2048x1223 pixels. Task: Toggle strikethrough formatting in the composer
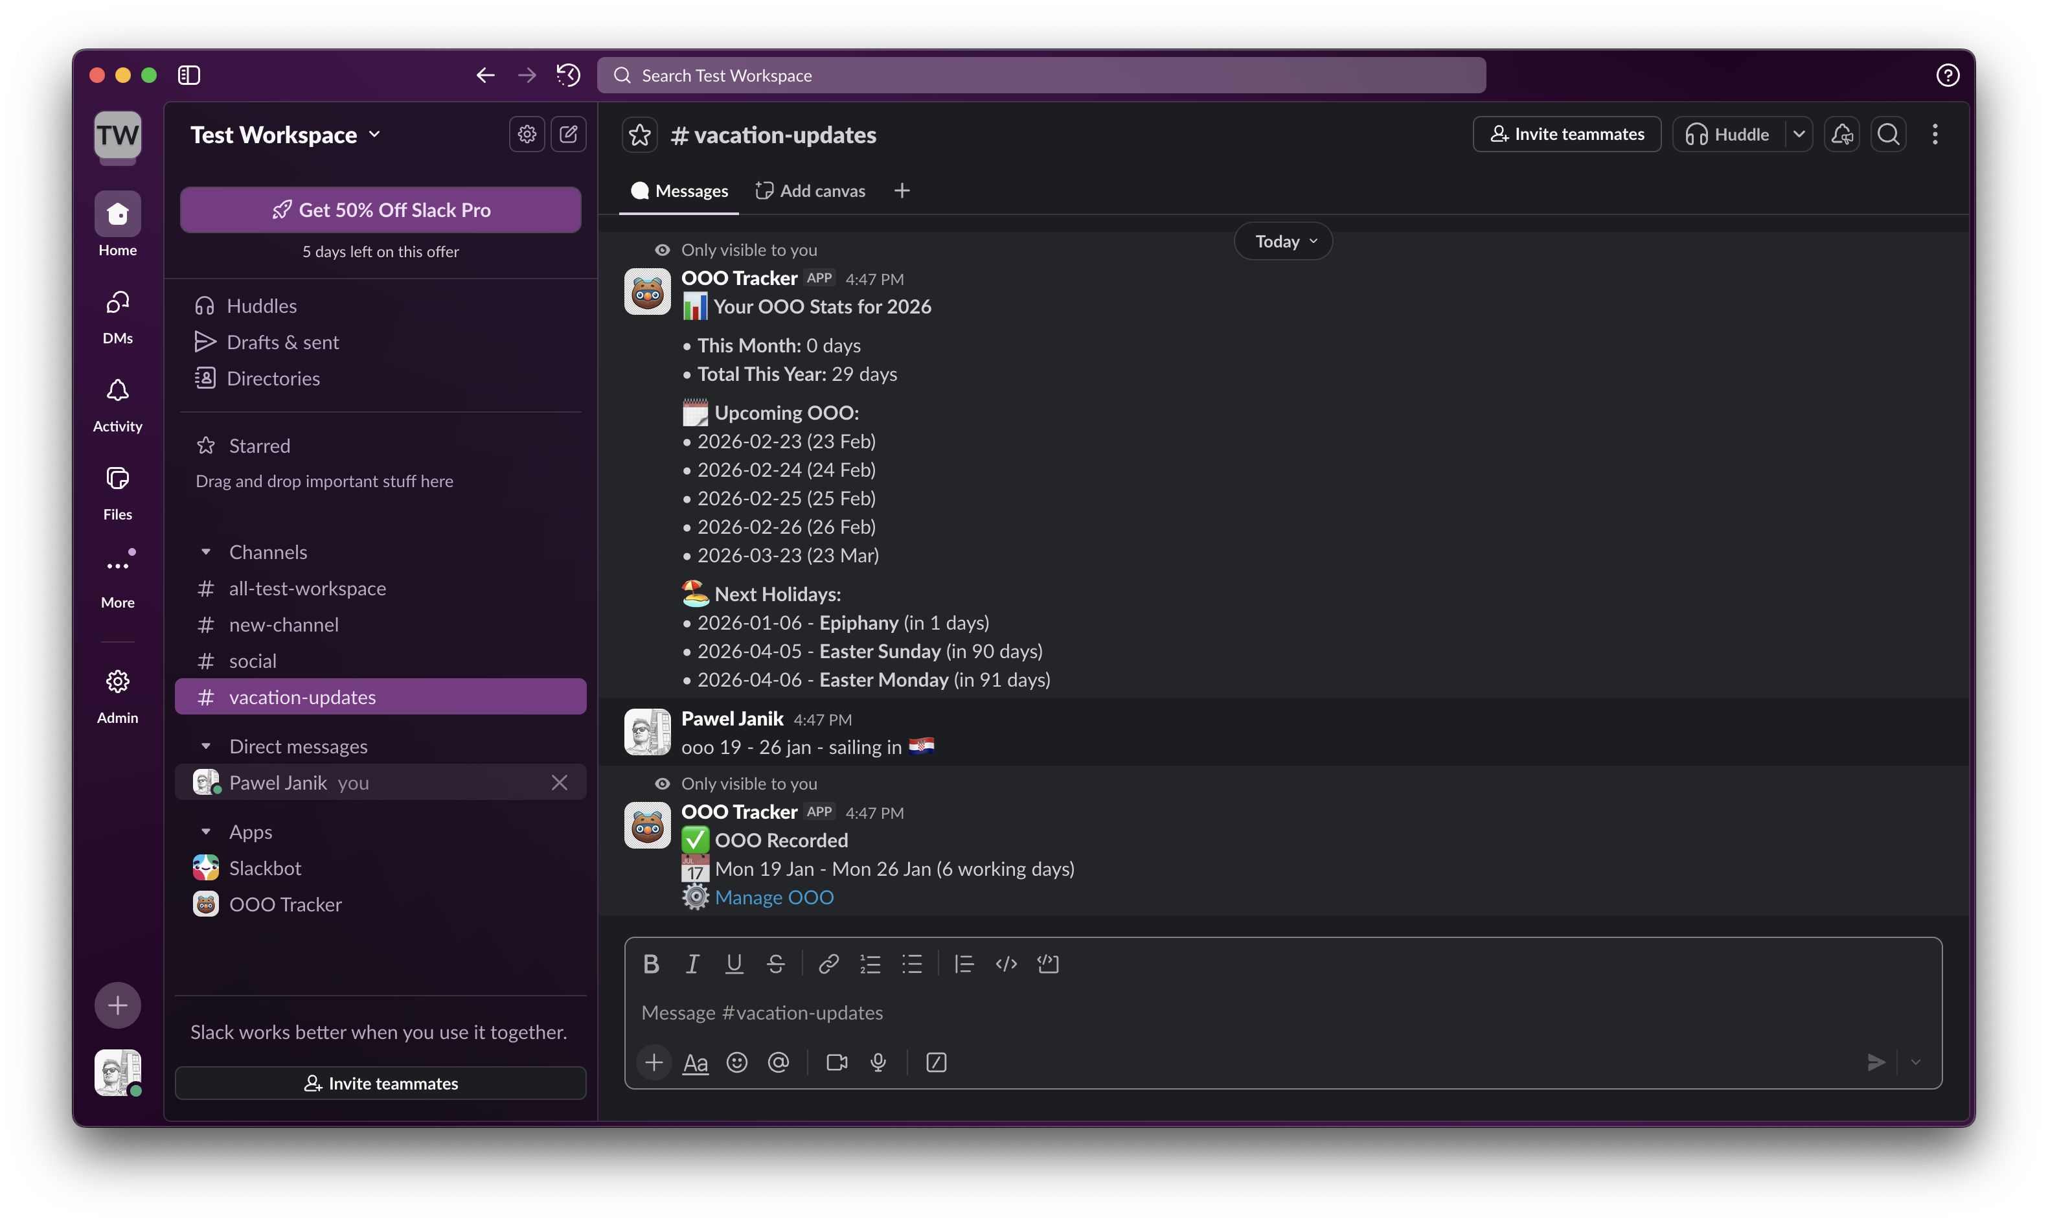(775, 963)
